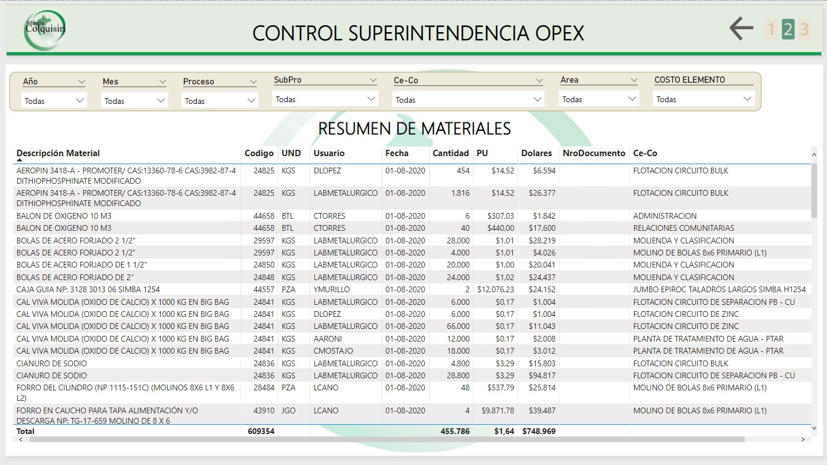Collapse Mes slicer header chevron
827x465 pixels.
coord(162,82)
